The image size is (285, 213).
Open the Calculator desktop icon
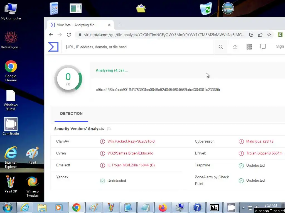tap(54, 9)
